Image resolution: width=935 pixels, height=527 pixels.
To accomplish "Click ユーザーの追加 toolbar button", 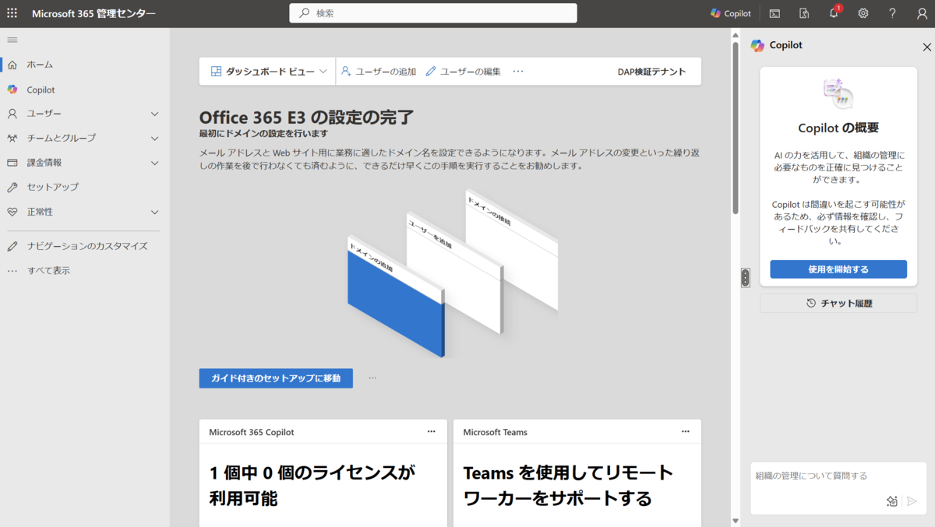I will 379,72.
